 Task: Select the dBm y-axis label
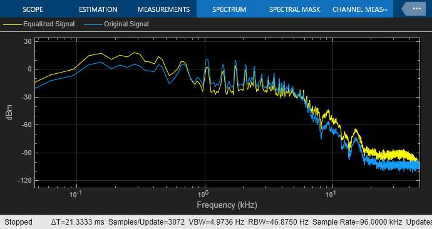9,112
